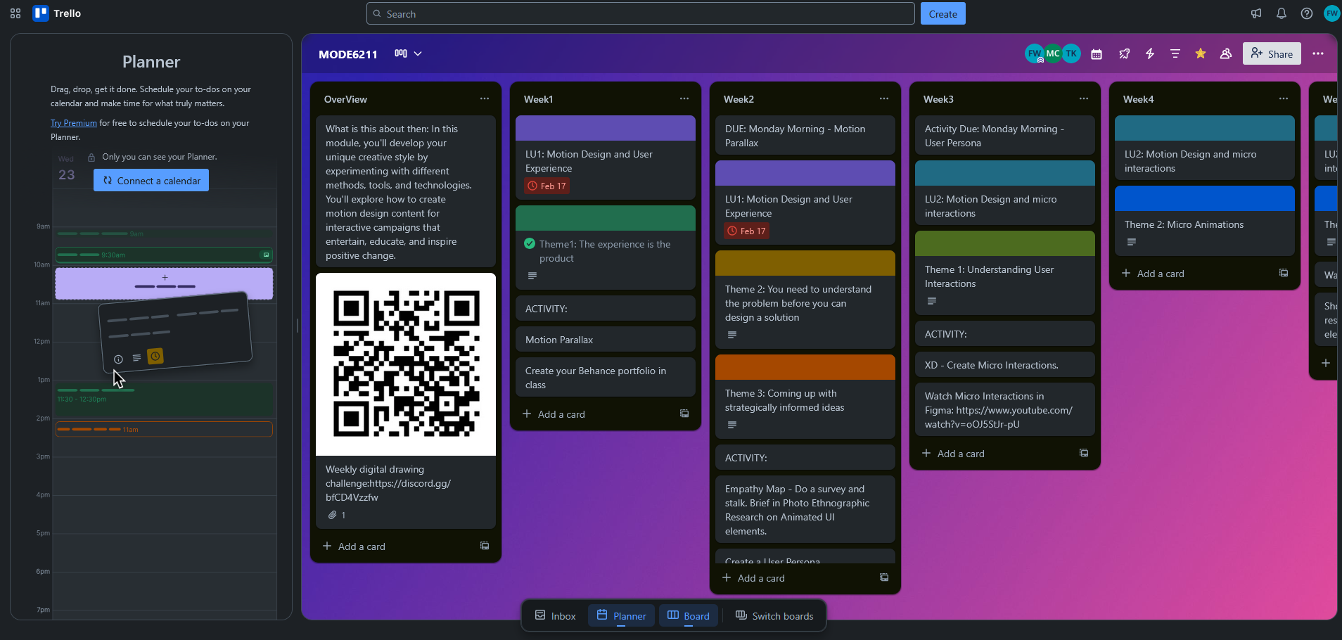Click the Share button
The image size is (1342, 640).
(1272, 54)
